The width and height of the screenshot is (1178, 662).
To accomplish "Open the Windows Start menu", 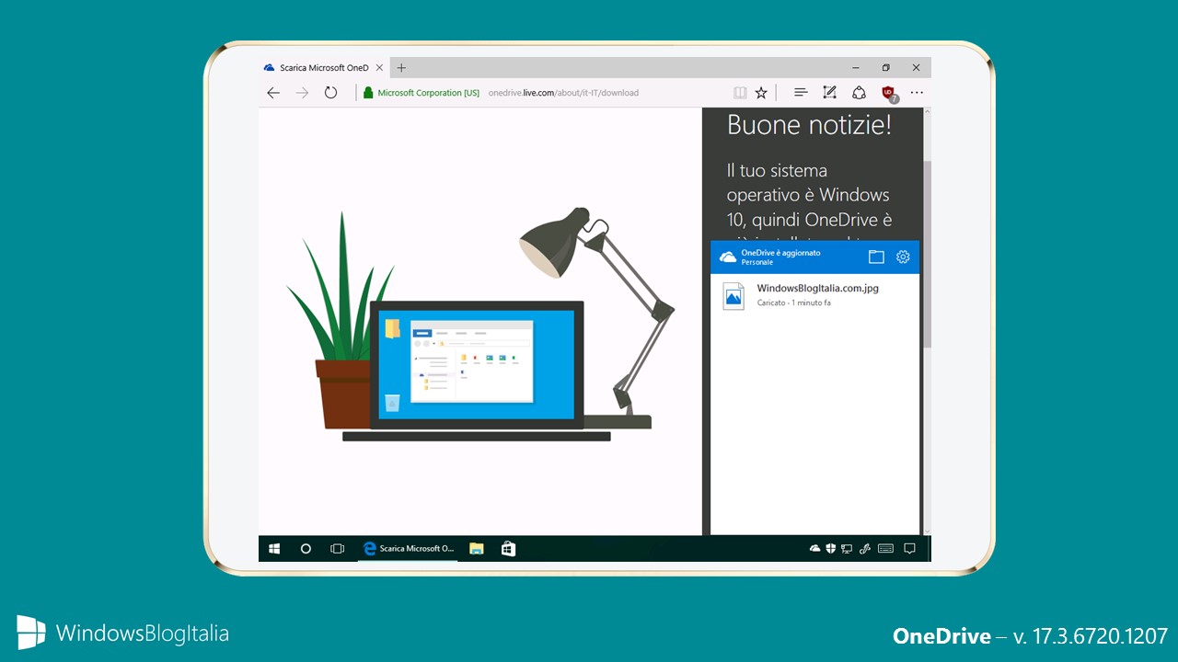I will 274,549.
